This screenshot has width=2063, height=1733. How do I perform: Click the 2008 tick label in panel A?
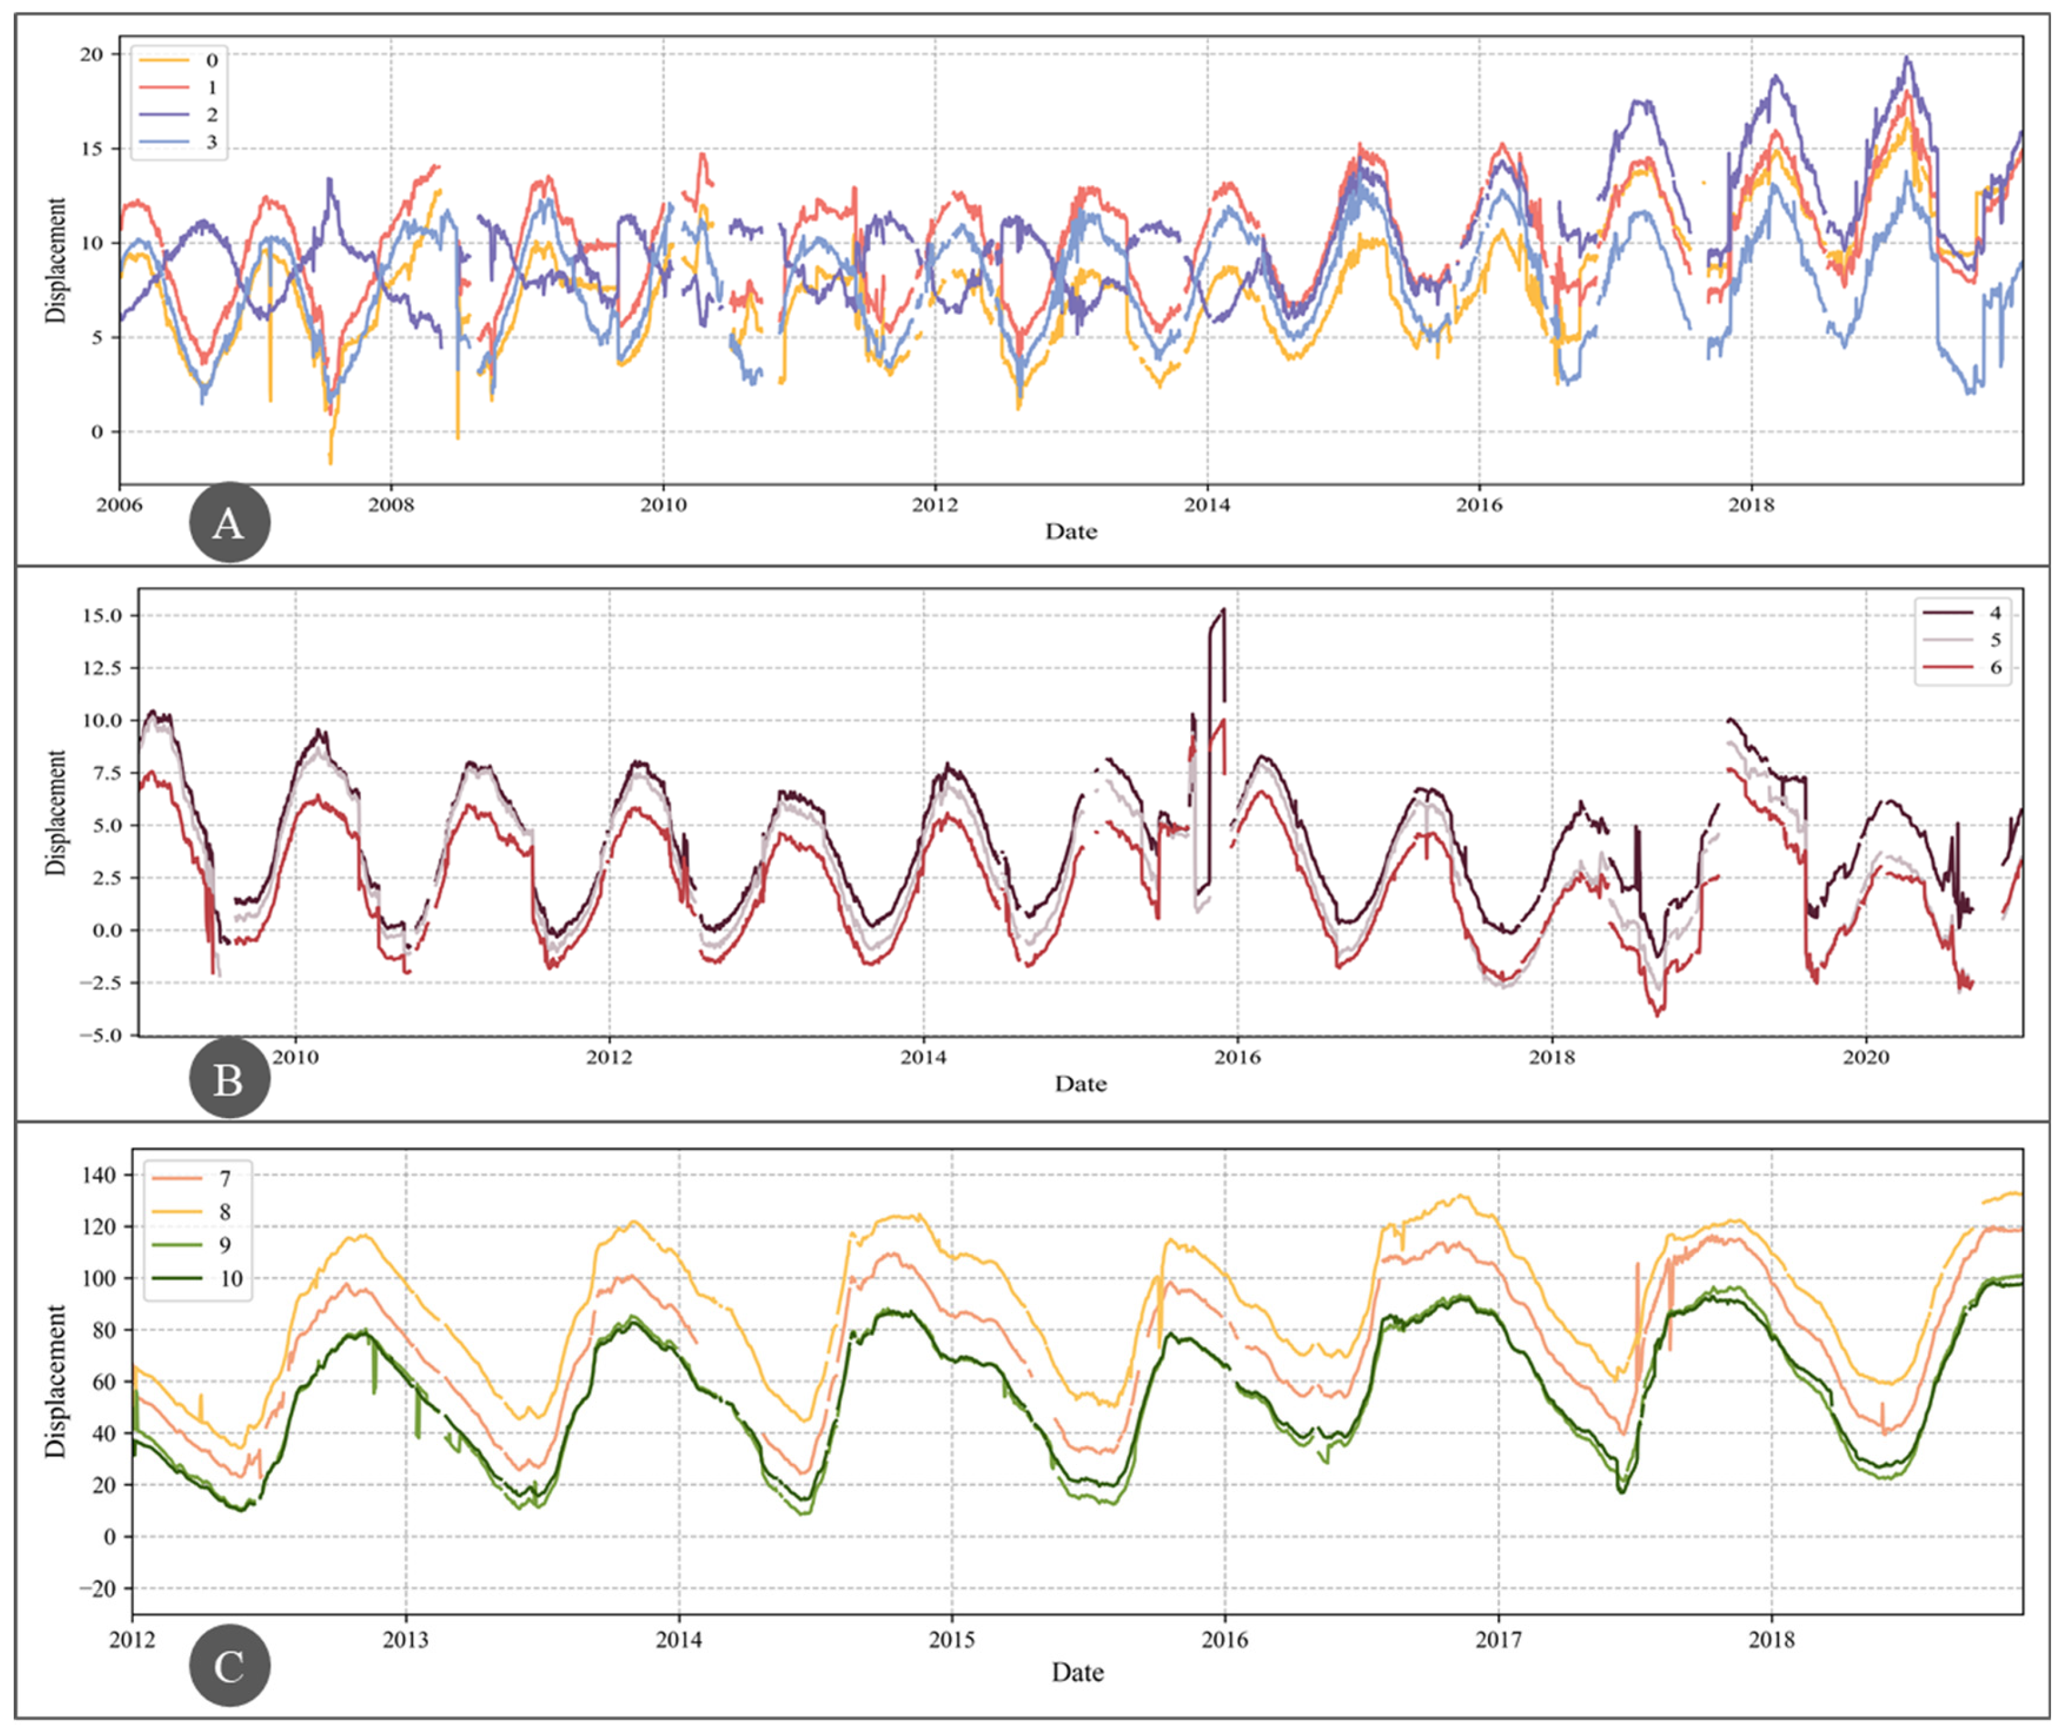coord(391,505)
